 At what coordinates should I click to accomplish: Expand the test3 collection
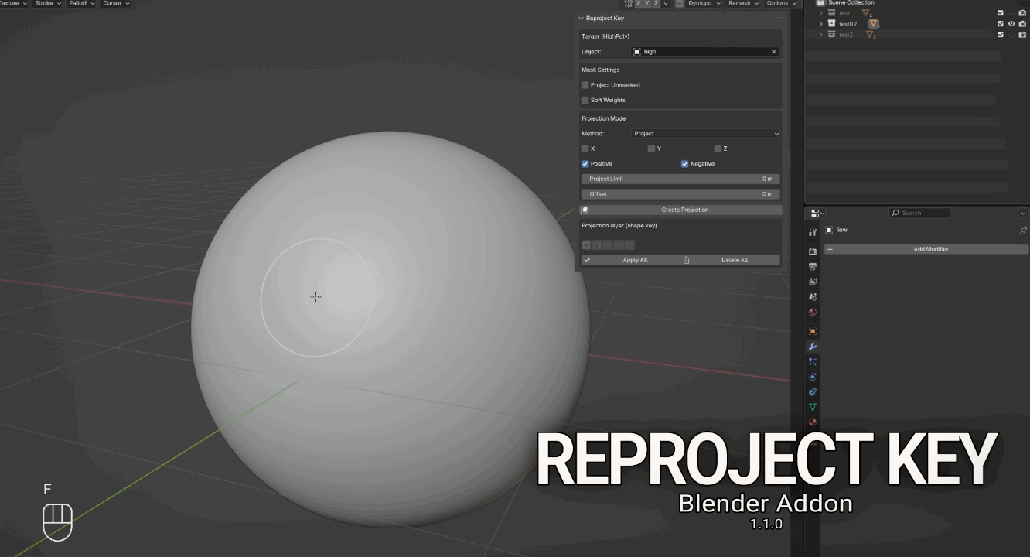point(821,35)
